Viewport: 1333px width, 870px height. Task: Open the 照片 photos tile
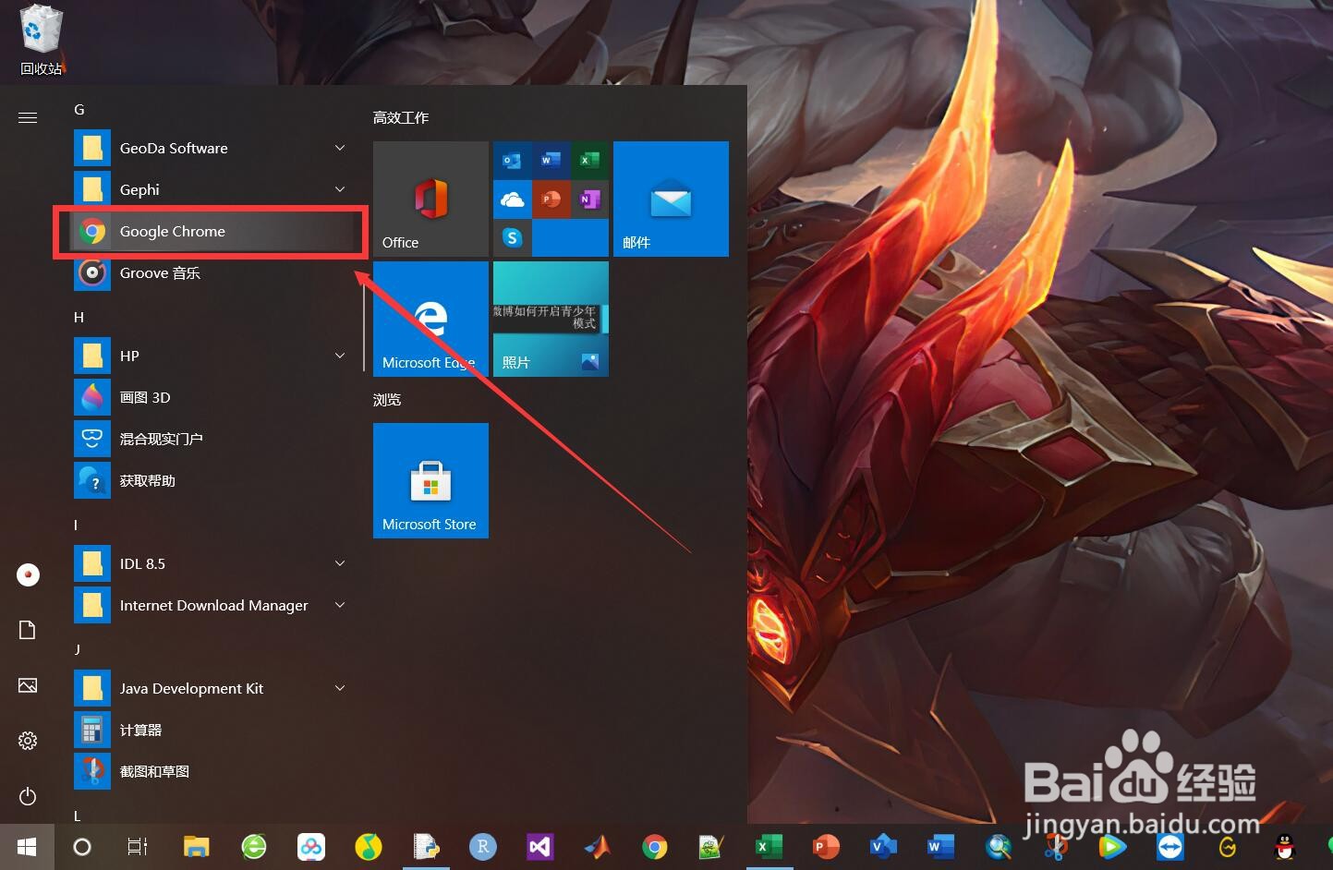[x=551, y=319]
